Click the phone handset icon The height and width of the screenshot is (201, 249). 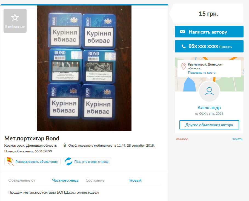tap(184, 46)
